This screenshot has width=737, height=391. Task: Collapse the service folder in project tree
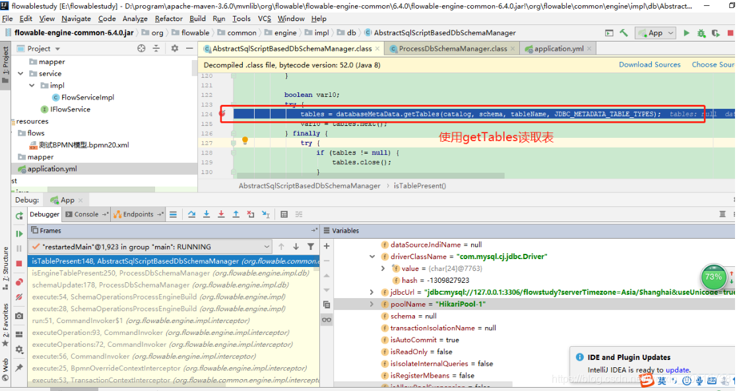click(x=20, y=73)
